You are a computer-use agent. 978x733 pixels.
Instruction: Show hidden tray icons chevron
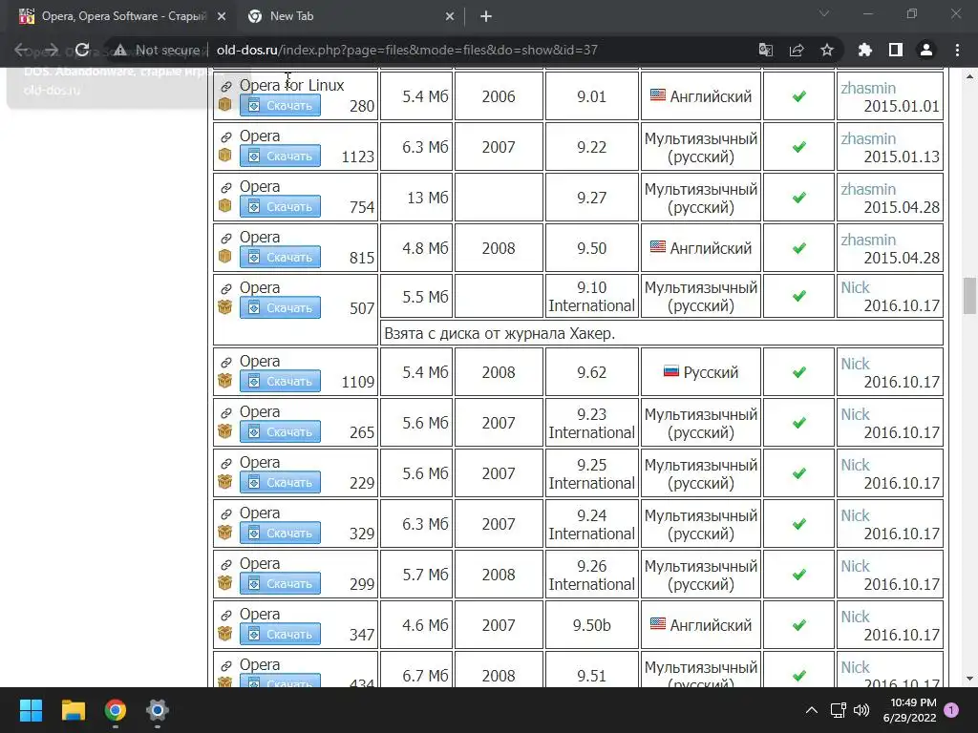[812, 710]
